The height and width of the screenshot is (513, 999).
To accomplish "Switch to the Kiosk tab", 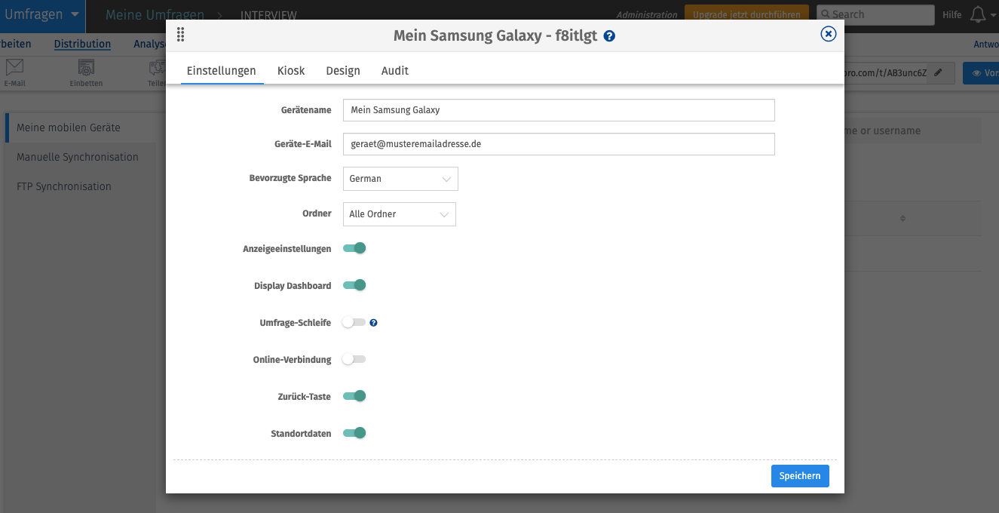I will tap(291, 71).
